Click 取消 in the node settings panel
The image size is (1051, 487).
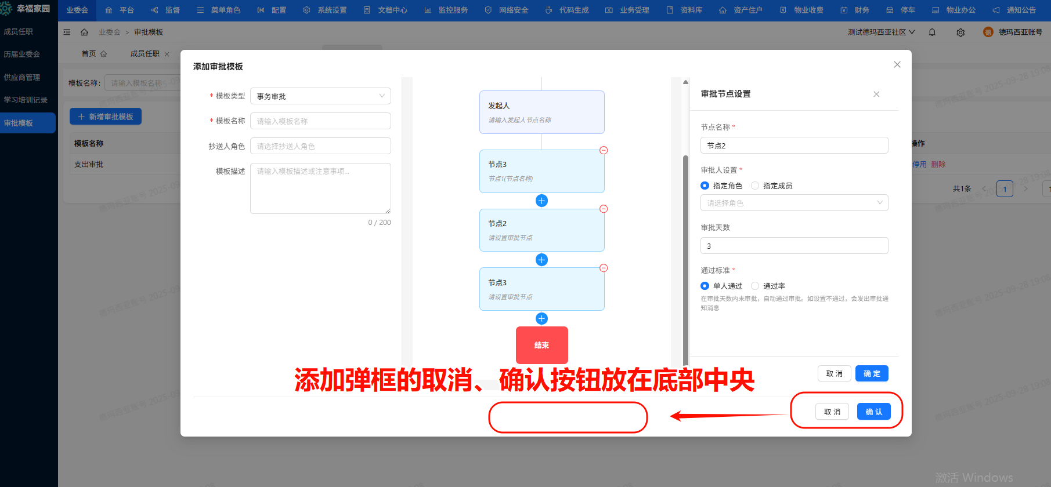[x=834, y=373]
